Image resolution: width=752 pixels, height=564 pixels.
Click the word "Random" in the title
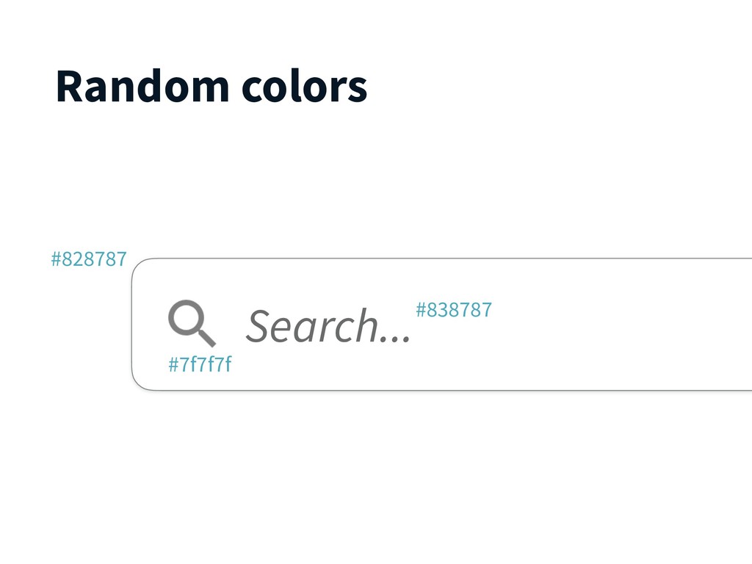(142, 87)
